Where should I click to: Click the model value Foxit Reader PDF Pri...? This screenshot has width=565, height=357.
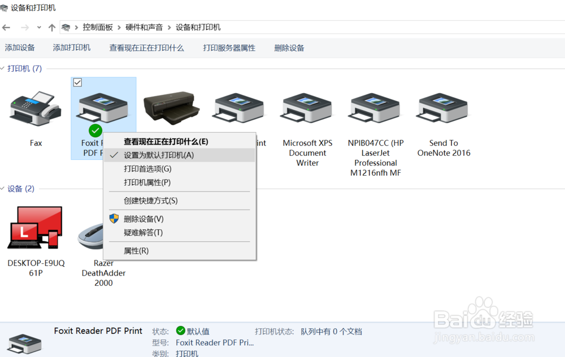[215, 342]
